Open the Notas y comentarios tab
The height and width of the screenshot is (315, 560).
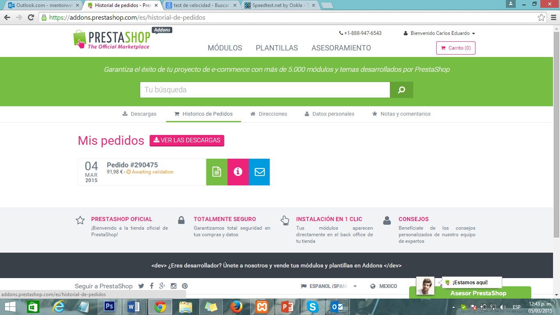[x=401, y=114]
